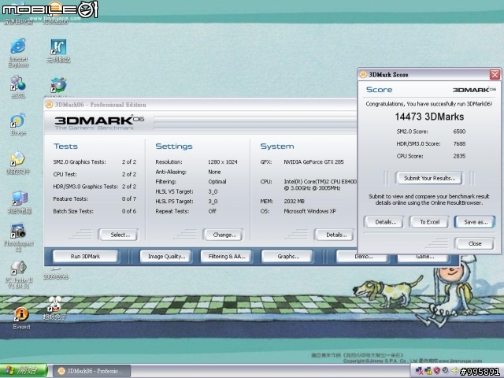Click the partly hidden Game... button
Screen dimensions: 504x378
pos(424,258)
